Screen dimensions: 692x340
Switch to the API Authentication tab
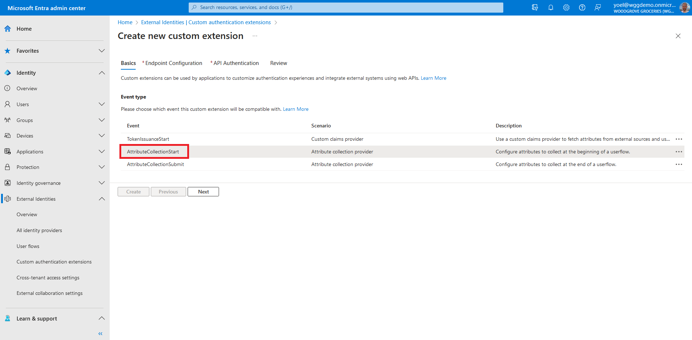click(236, 63)
